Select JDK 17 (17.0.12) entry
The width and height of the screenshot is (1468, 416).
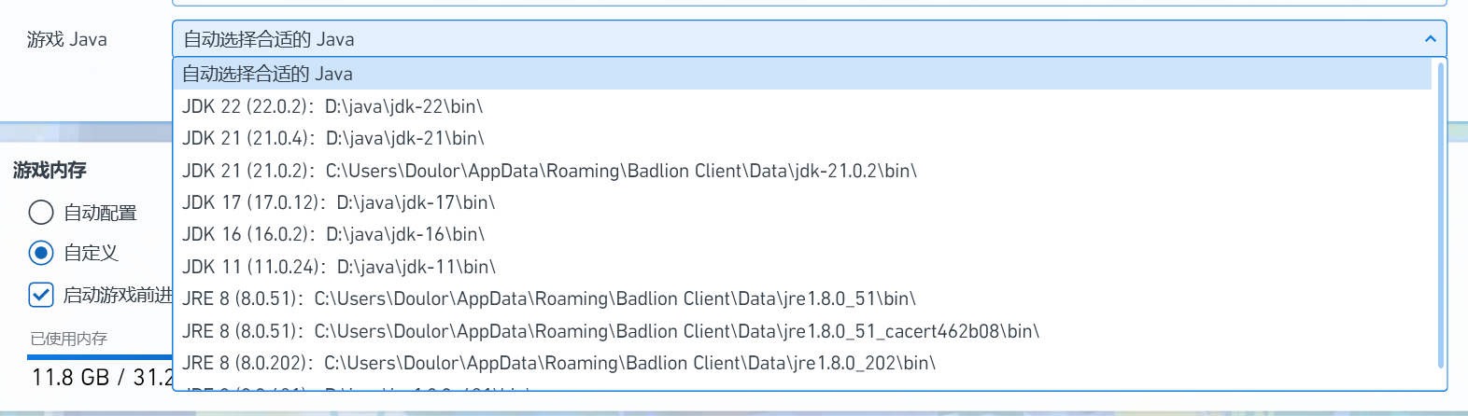tap(338, 202)
